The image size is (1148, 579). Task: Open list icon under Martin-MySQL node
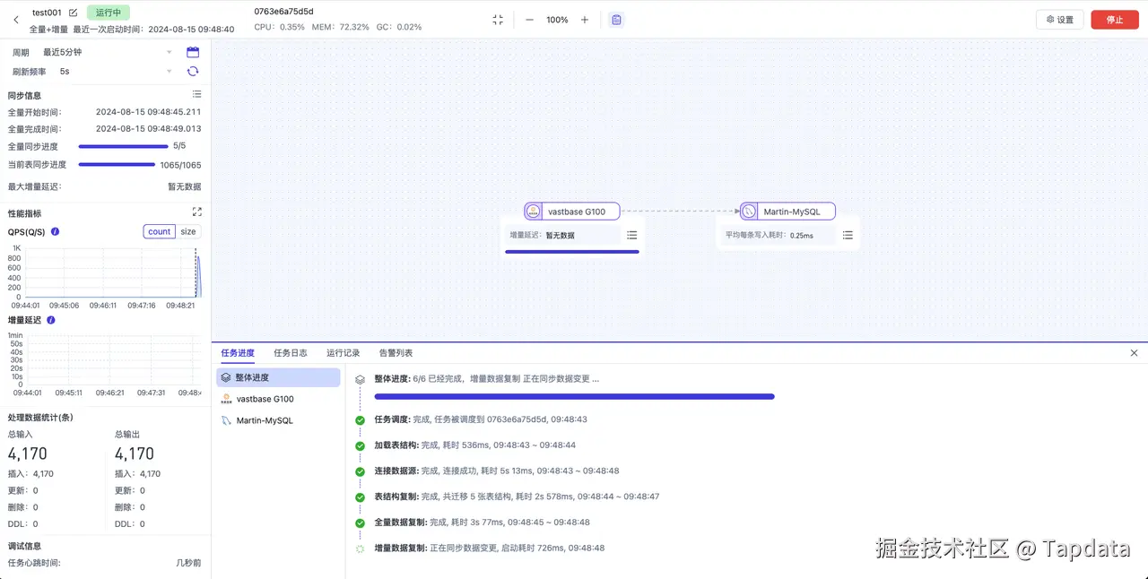coord(848,235)
